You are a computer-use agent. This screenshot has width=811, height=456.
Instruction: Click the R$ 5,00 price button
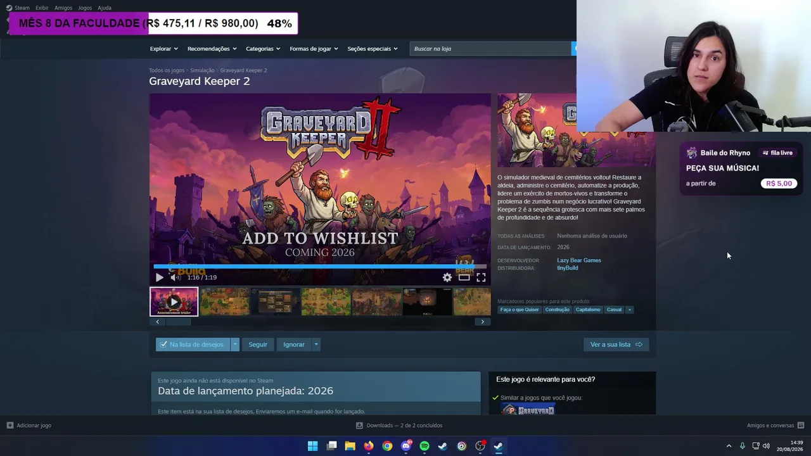(779, 184)
